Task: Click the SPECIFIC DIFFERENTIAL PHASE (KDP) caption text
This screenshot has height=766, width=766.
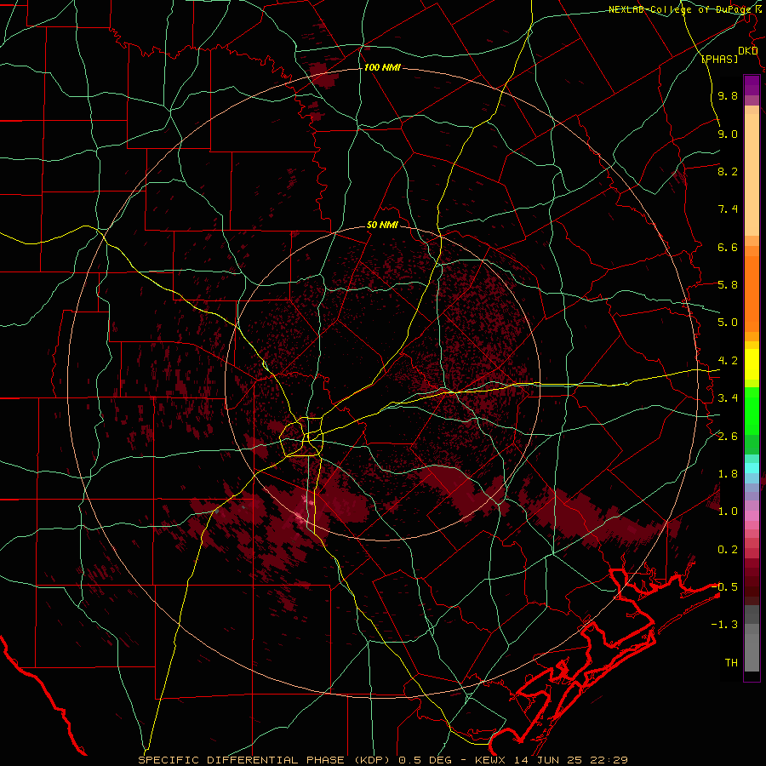Action: tap(266, 760)
